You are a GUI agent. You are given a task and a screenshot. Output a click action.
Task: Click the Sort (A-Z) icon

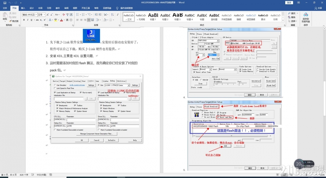click(113, 15)
